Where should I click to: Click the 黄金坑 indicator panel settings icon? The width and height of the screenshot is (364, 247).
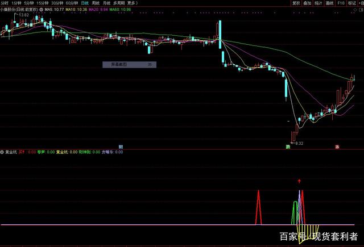(x=2, y=152)
